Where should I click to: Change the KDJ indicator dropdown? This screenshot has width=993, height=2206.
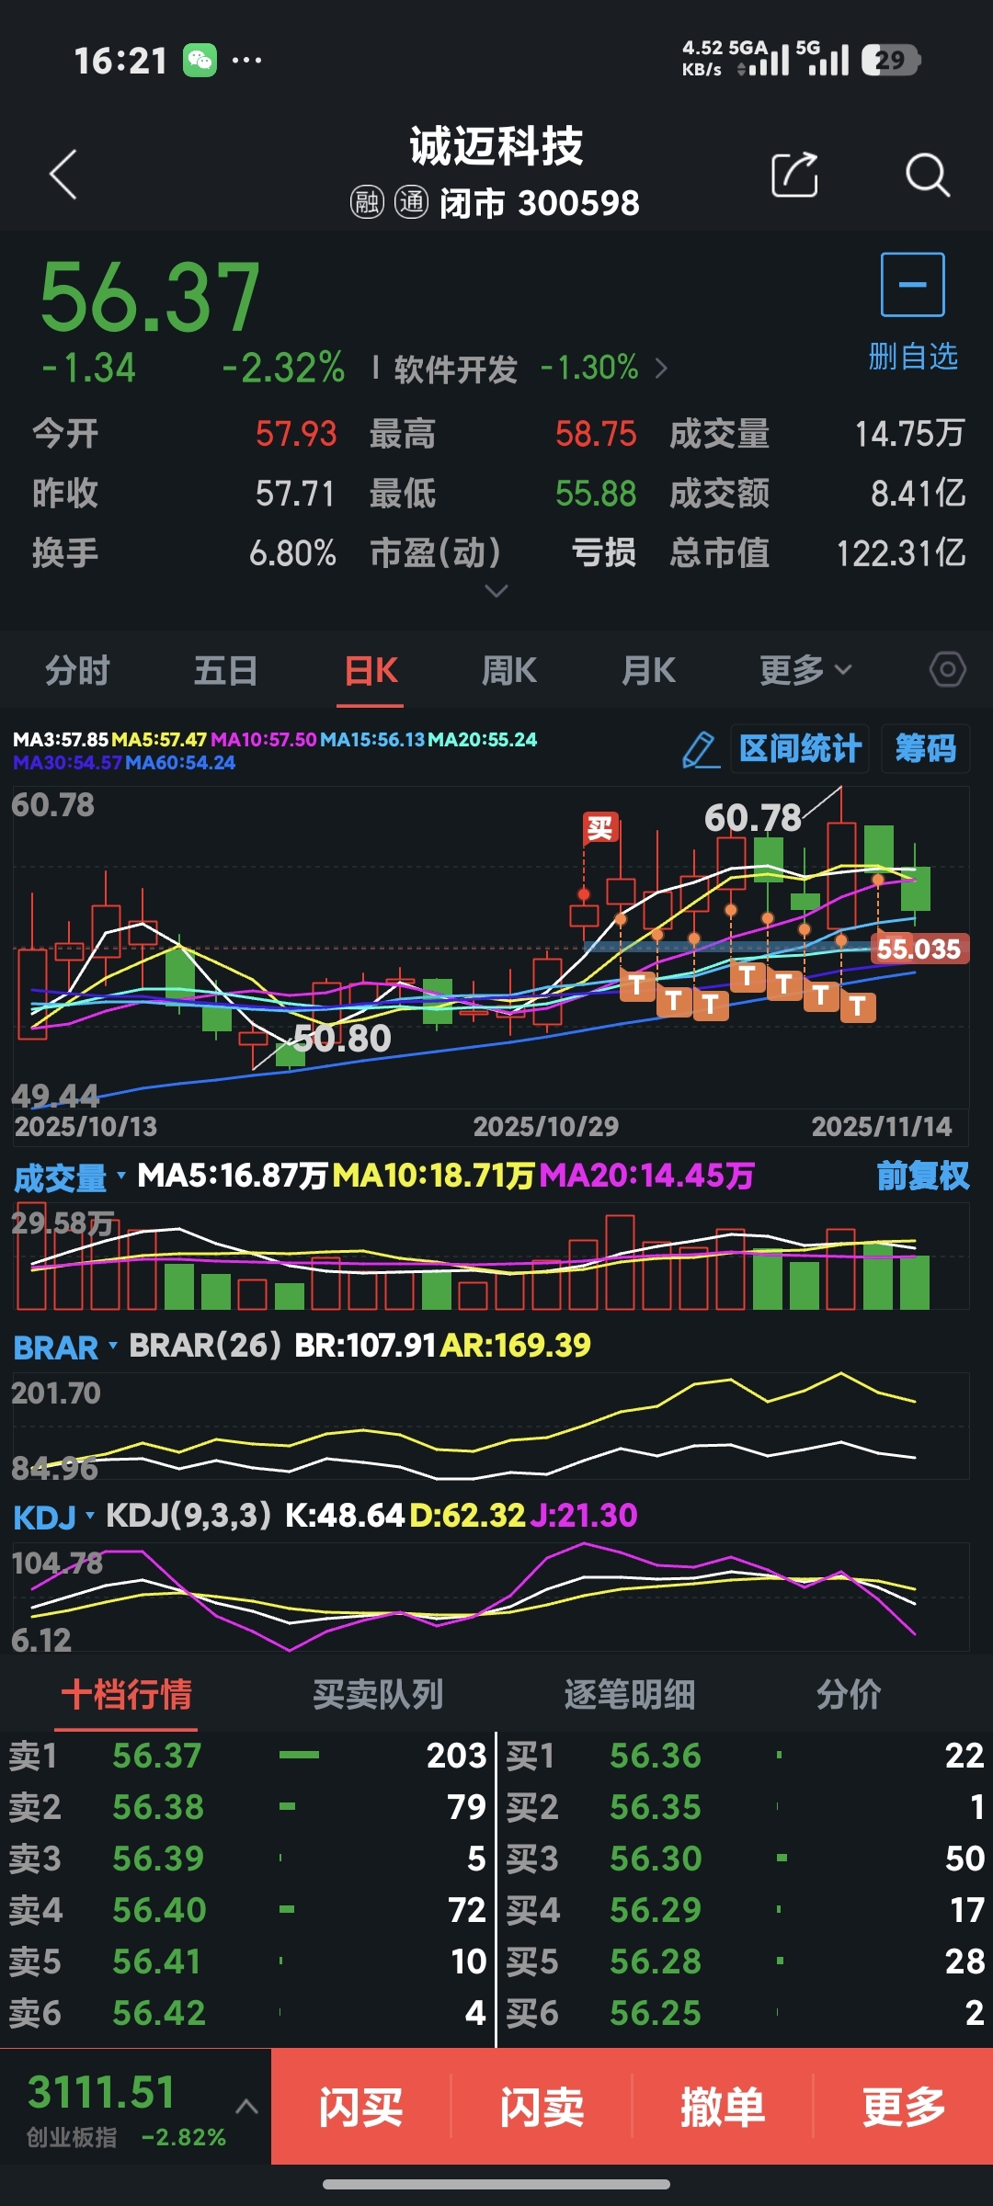53,1517
